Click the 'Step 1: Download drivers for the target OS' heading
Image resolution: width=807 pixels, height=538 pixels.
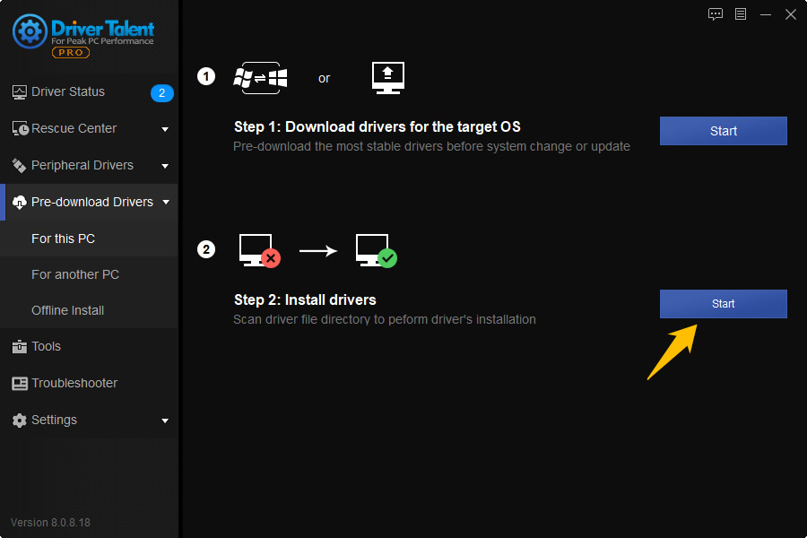click(x=377, y=126)
